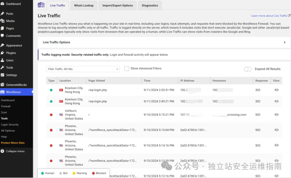The height and width of the screenshot is (178, 291).
Task: Switch to the Live Traffic tab
Action: tap(57, 5)
